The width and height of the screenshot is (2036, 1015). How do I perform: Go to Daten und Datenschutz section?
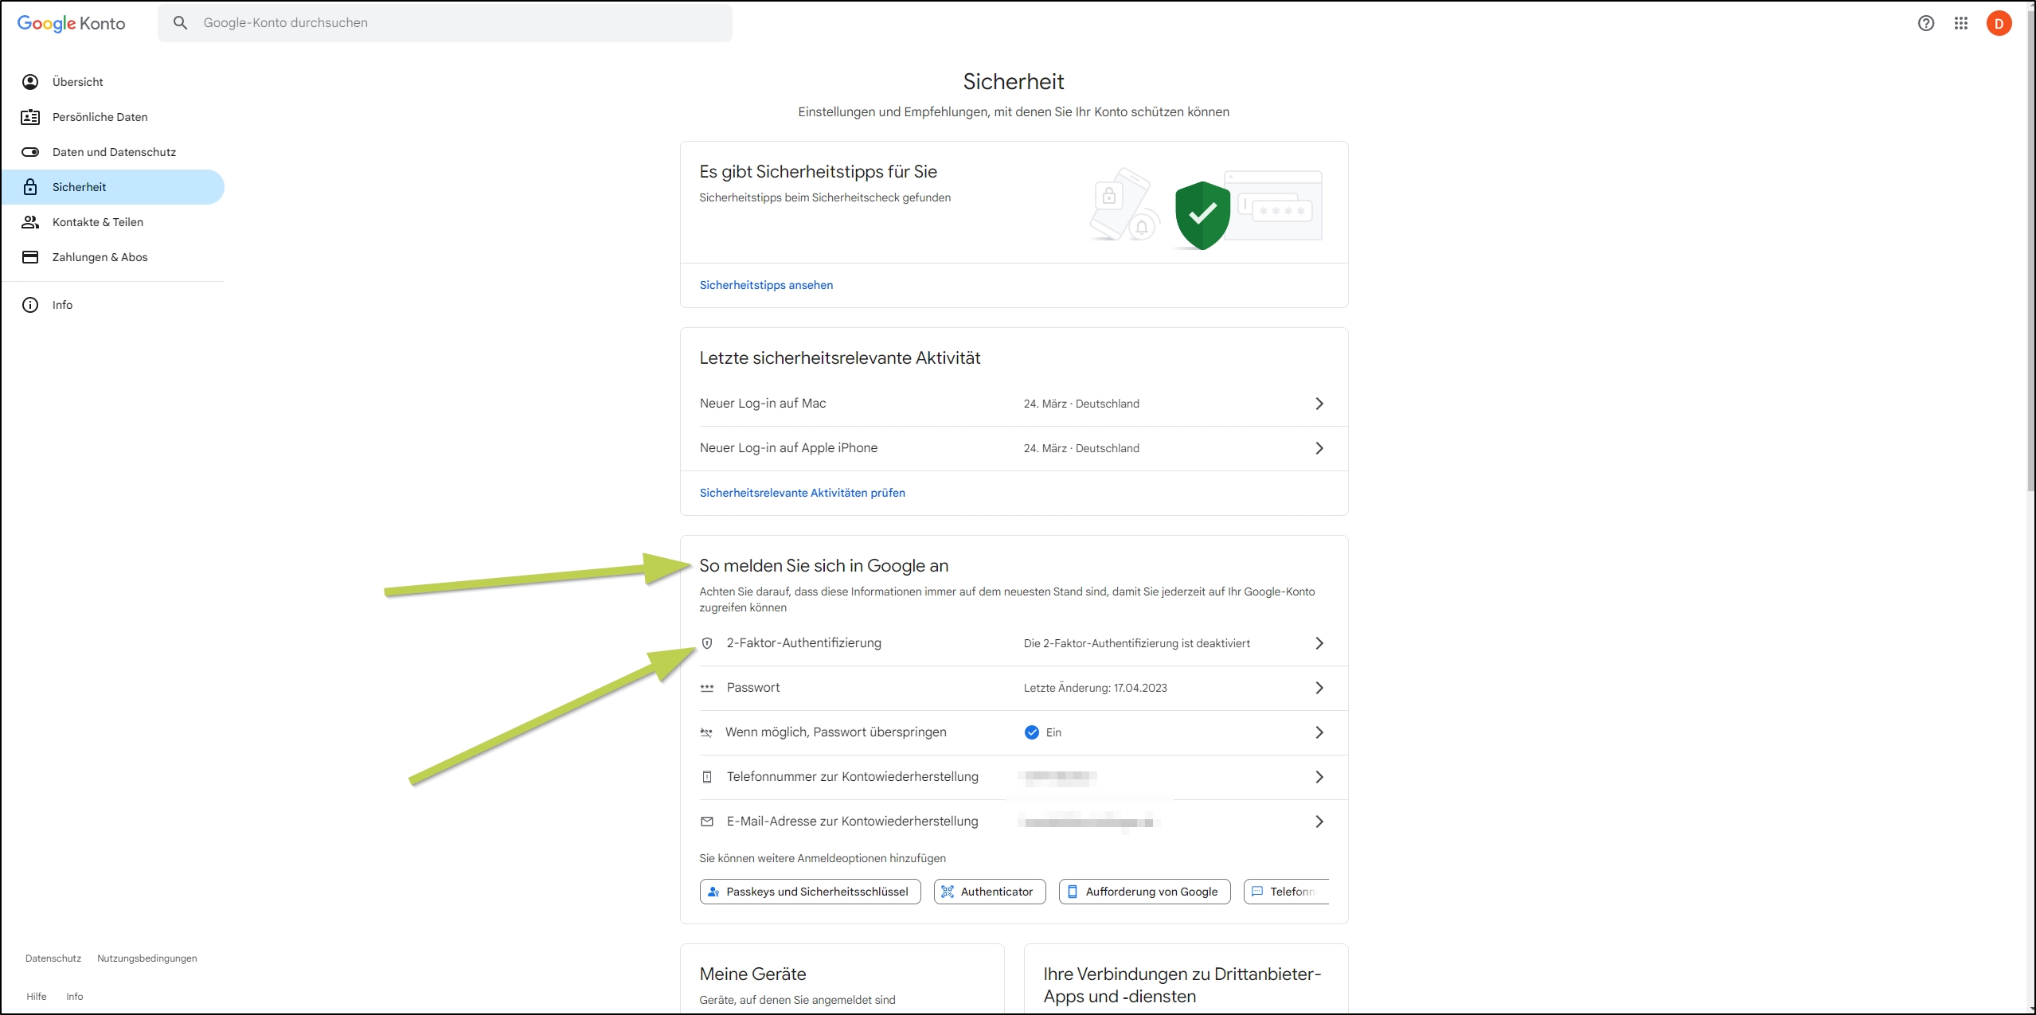[x=114, y=152]
